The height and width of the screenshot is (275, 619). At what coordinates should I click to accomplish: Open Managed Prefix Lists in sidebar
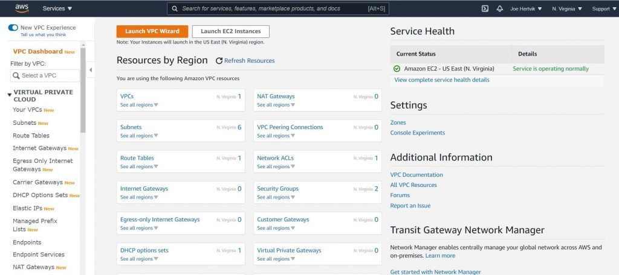(34, 225)
